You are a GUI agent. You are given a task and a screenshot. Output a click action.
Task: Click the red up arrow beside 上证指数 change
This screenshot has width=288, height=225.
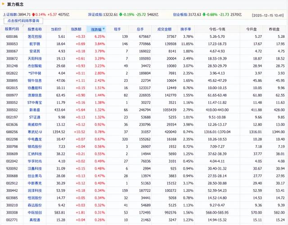tap(33, 14)
